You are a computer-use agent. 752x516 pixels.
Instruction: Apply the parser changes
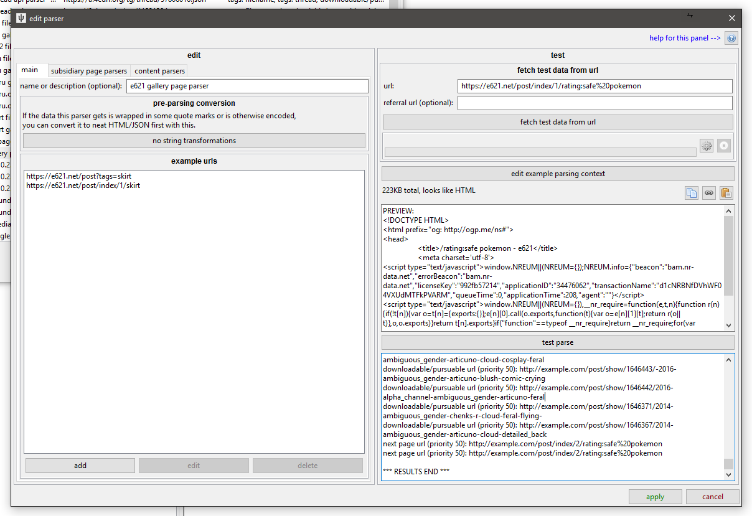coord(655,497)
